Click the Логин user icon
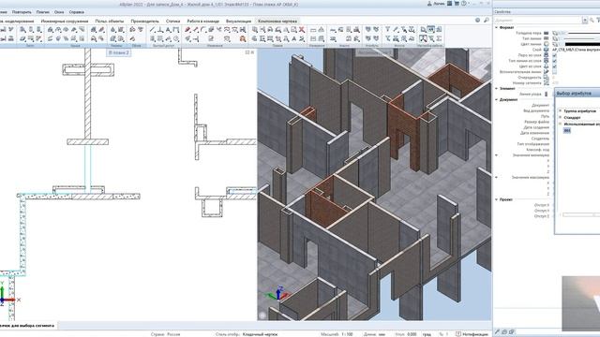Image resolution: width=600 pixels, height=337 pixels. [429, 4]
